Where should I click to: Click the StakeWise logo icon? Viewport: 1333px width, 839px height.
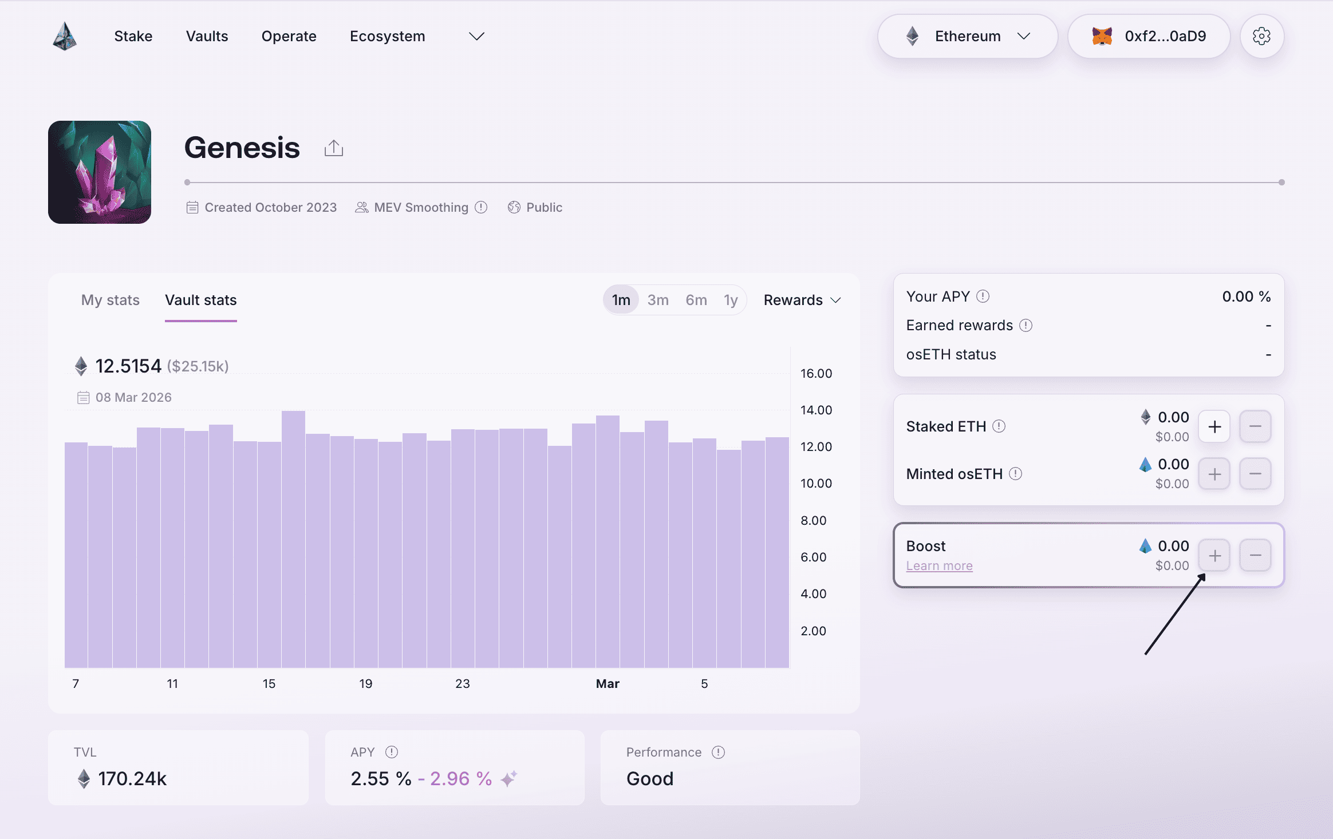coord(65,37)
